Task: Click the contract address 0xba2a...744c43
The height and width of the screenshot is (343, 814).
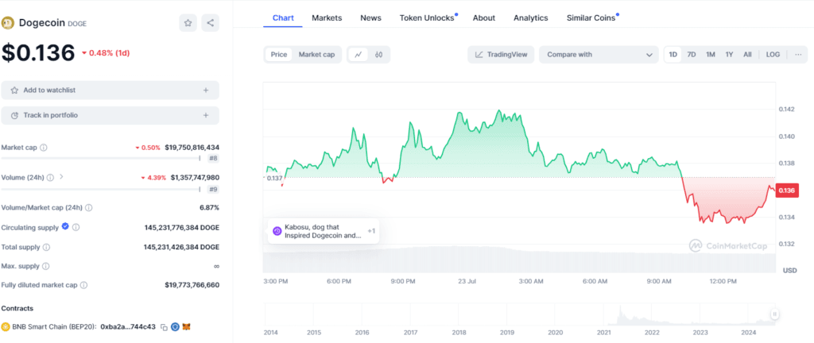Action: click(128, 327)
